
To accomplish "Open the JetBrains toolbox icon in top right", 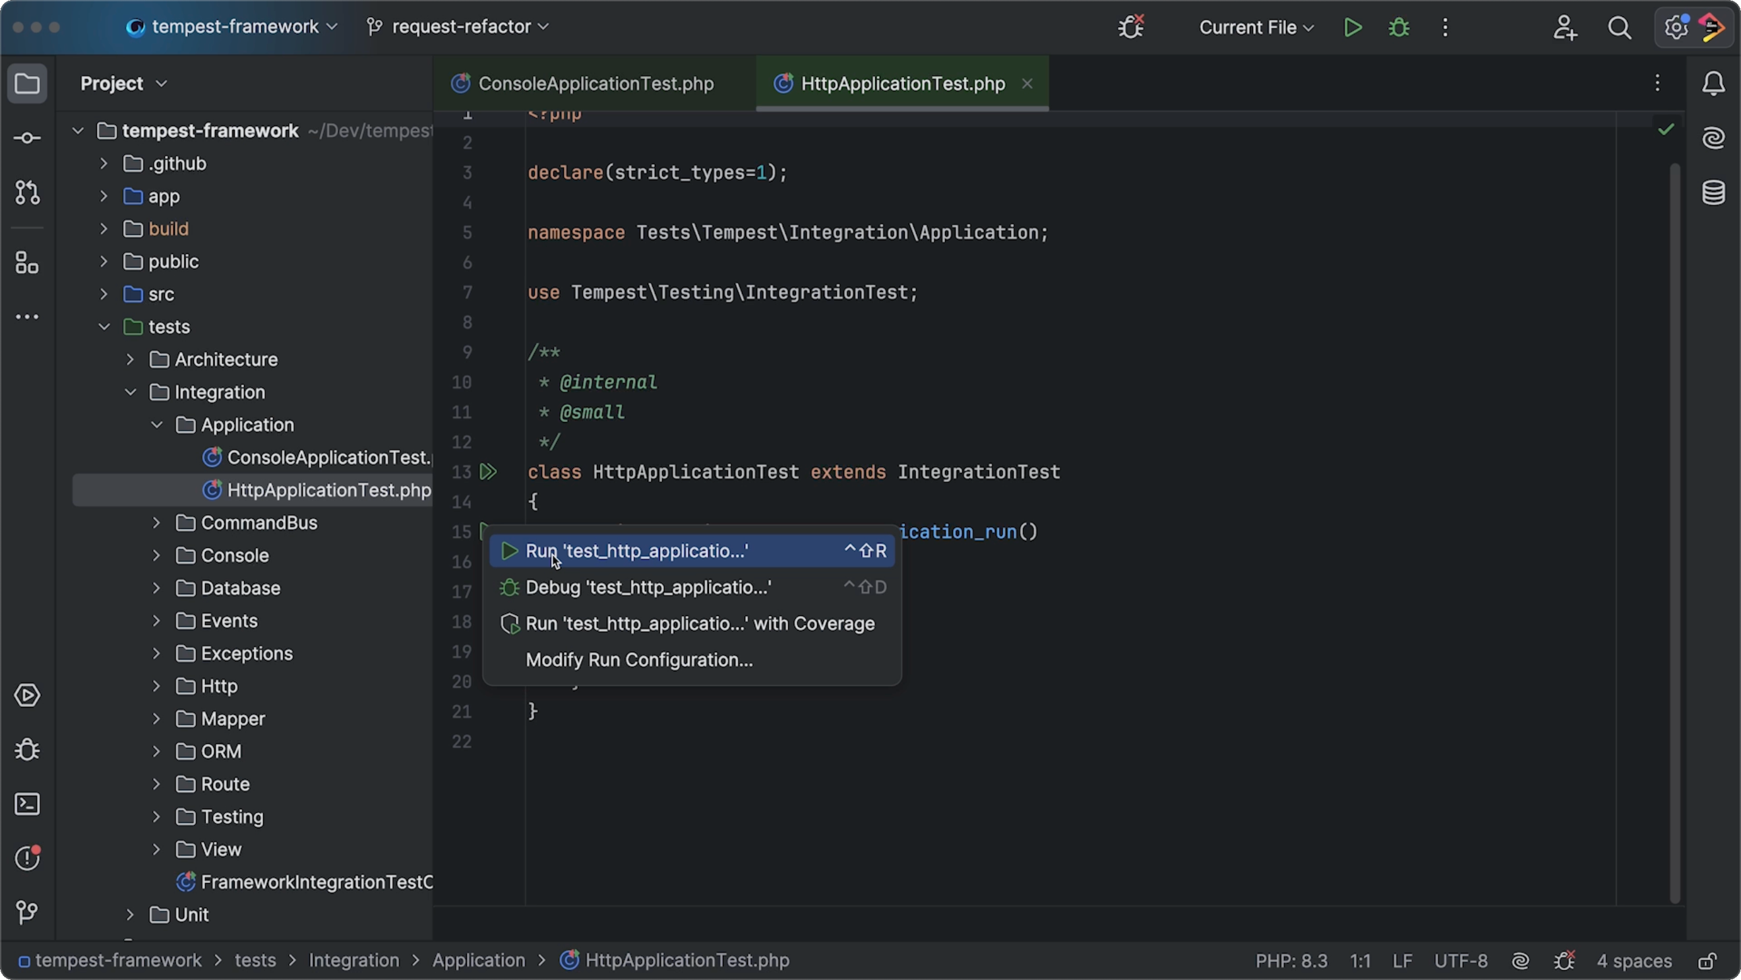I will point(1713,27).
